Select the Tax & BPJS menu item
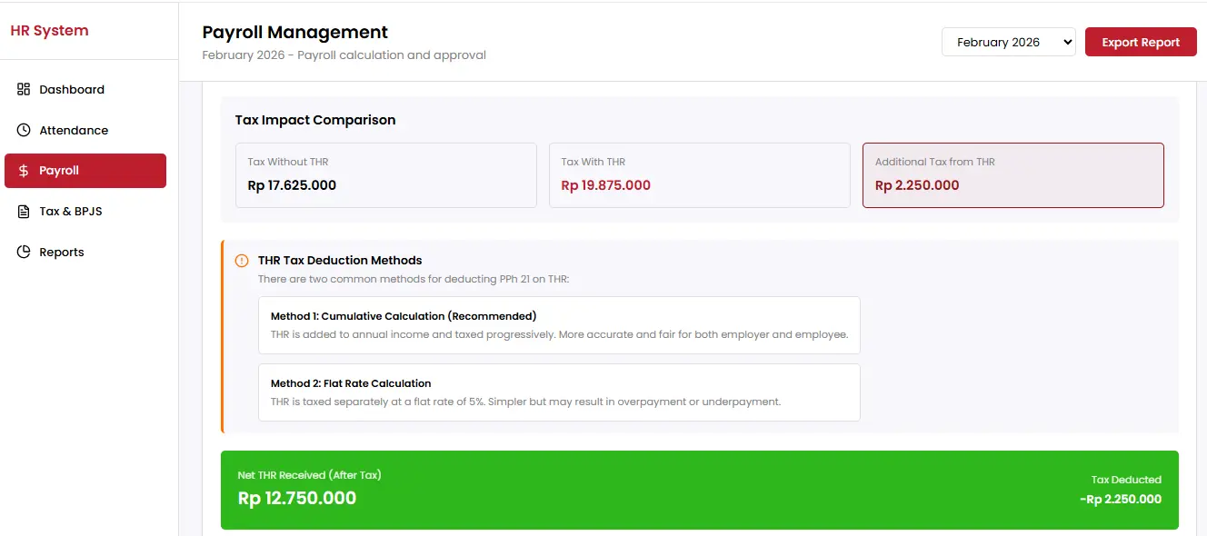 71,212
